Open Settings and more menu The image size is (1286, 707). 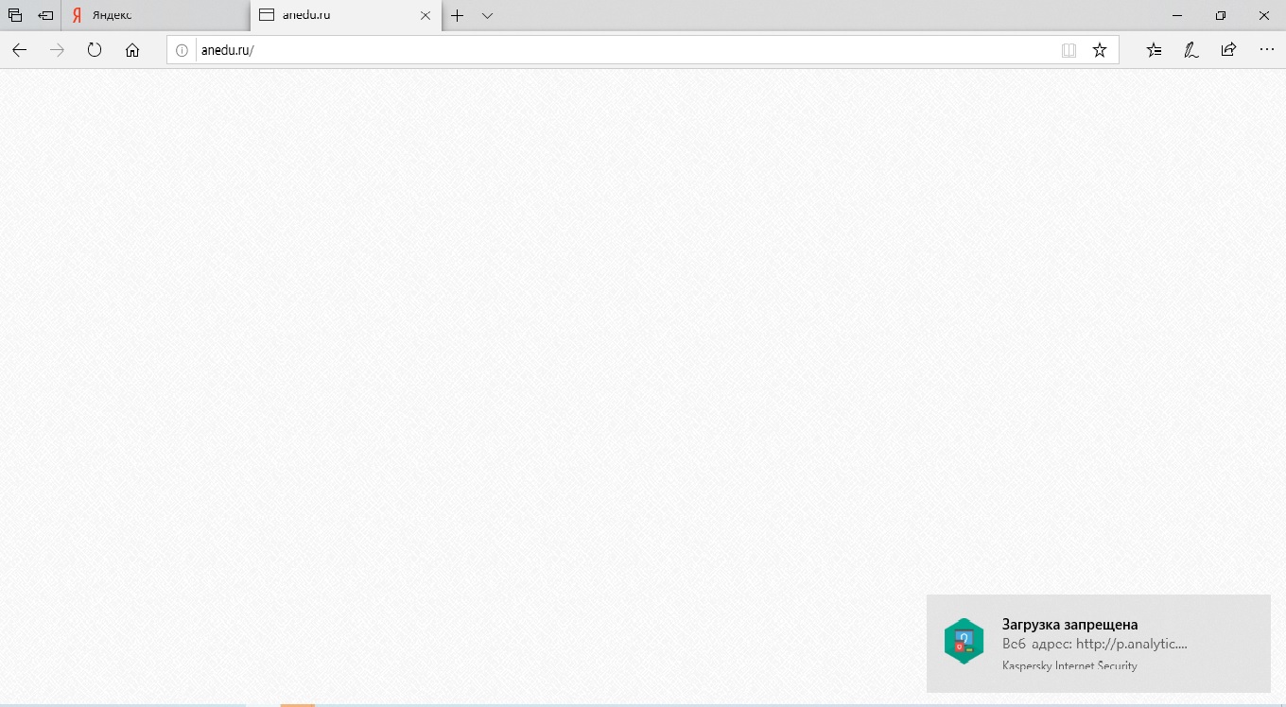tap(1266, 50)
